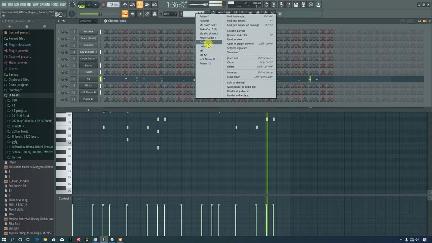Image resolution: width=432 pixels, height=243 pixels.
Task: Click the RackKick channel button
Action: [88, 32]
